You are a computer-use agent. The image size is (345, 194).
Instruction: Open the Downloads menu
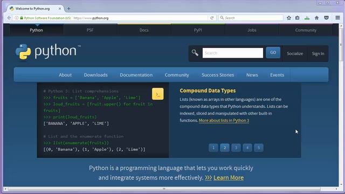coord(96,75)
